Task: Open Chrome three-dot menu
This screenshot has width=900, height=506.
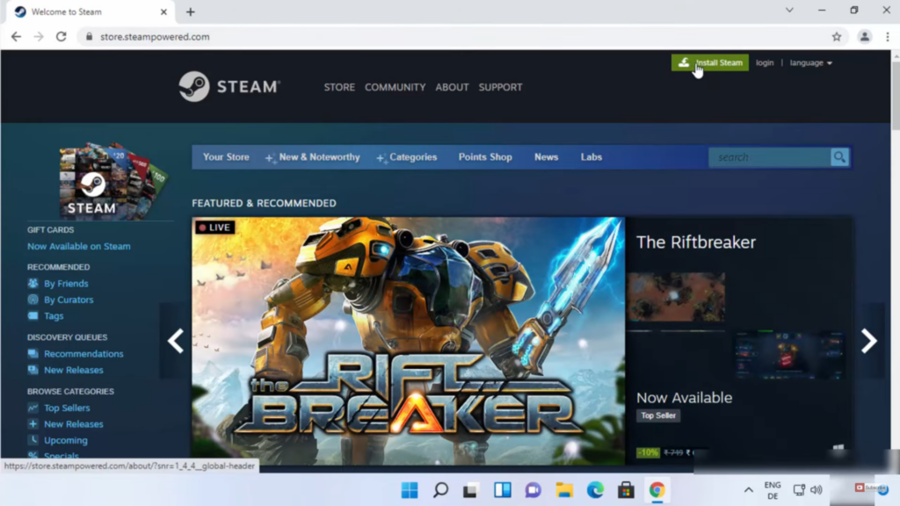Action: (887, 37)
